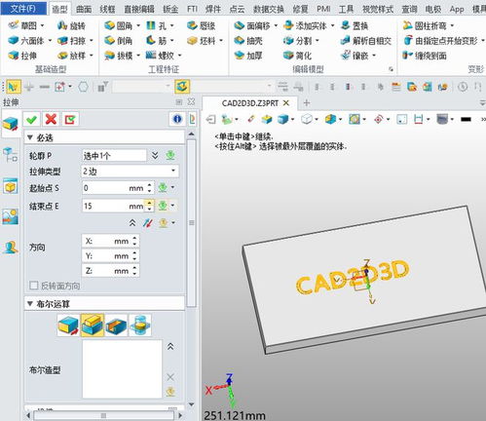Open the blue info help button

coord(177,119)
